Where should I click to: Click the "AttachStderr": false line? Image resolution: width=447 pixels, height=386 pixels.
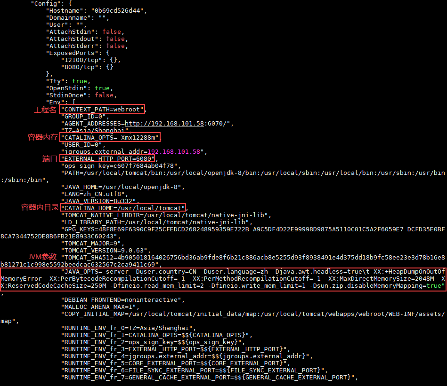pyautogui.click(x=87, y=46)
